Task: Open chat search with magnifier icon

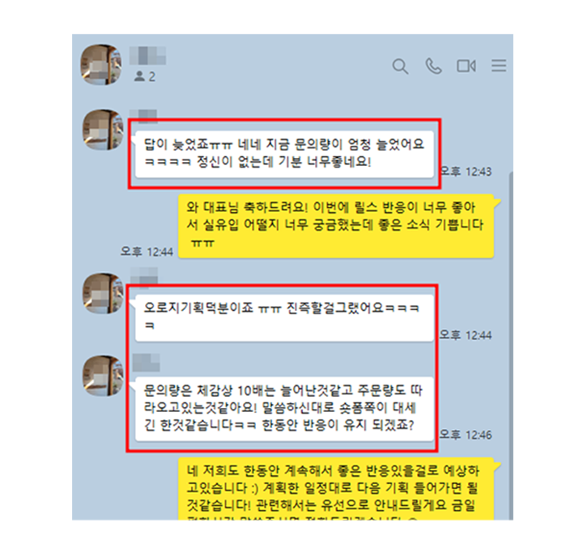Action: click(x=401, y=66)
